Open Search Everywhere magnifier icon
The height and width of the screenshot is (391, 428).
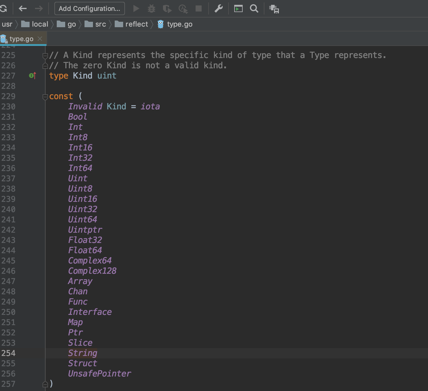(254, 8)
